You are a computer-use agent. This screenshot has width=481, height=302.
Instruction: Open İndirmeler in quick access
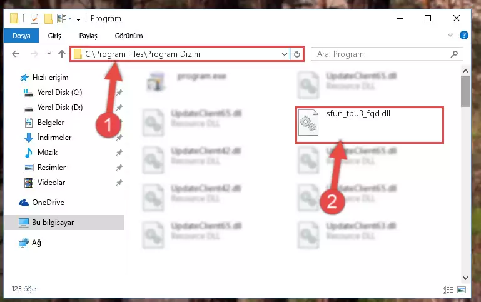[x=54, y=138]
